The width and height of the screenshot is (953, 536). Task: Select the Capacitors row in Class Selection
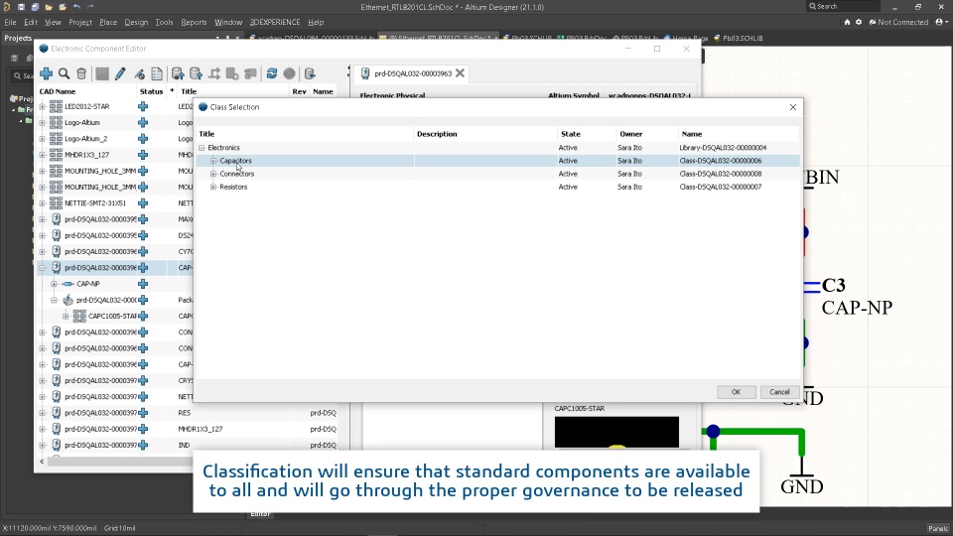pos(497,161)
